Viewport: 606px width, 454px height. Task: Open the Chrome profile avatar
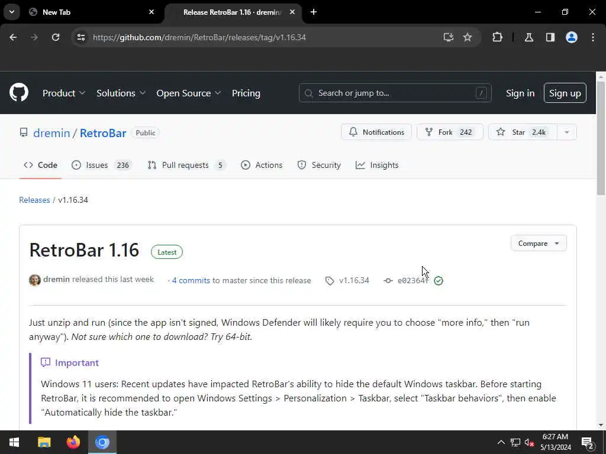click(572, 37)
